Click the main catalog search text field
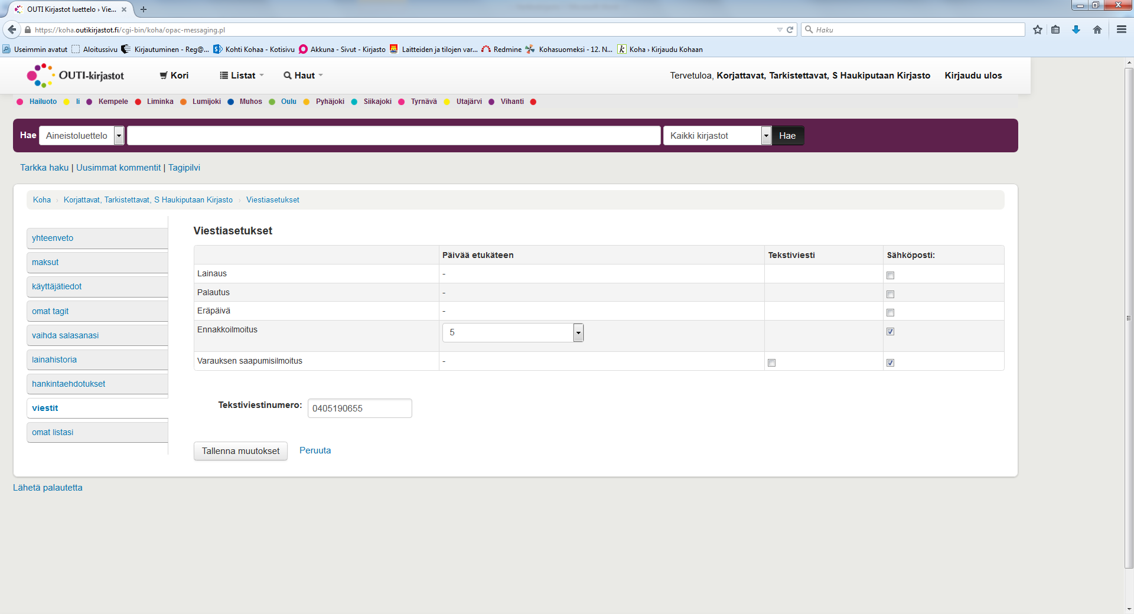 tap(393, 136)
